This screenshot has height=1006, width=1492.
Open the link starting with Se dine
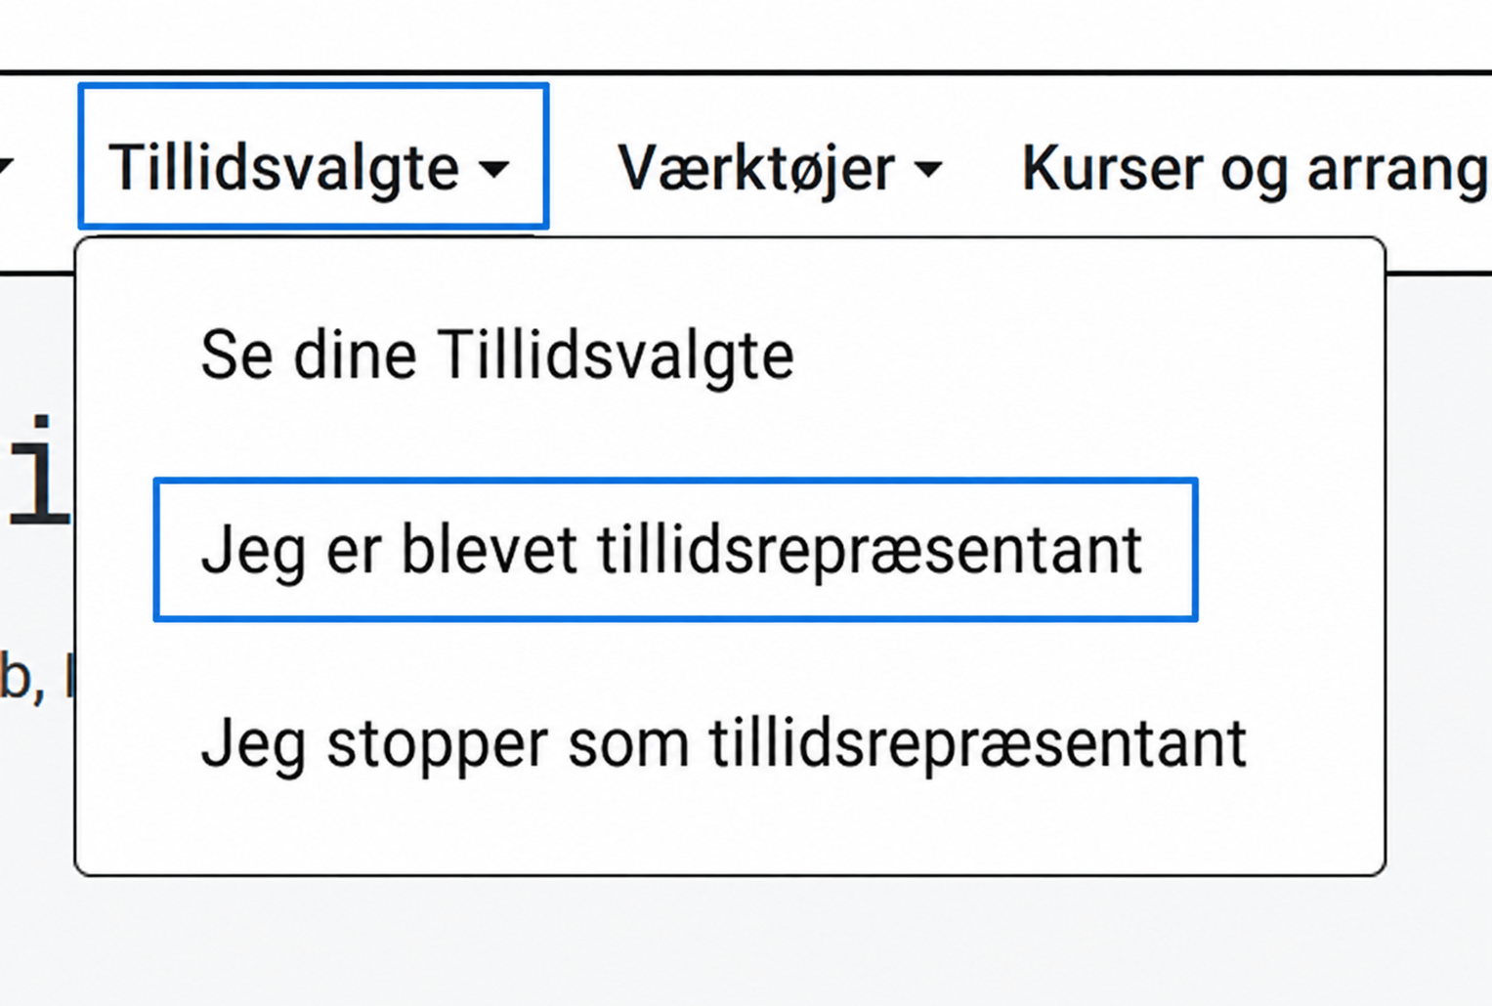[x=496, y=354]
